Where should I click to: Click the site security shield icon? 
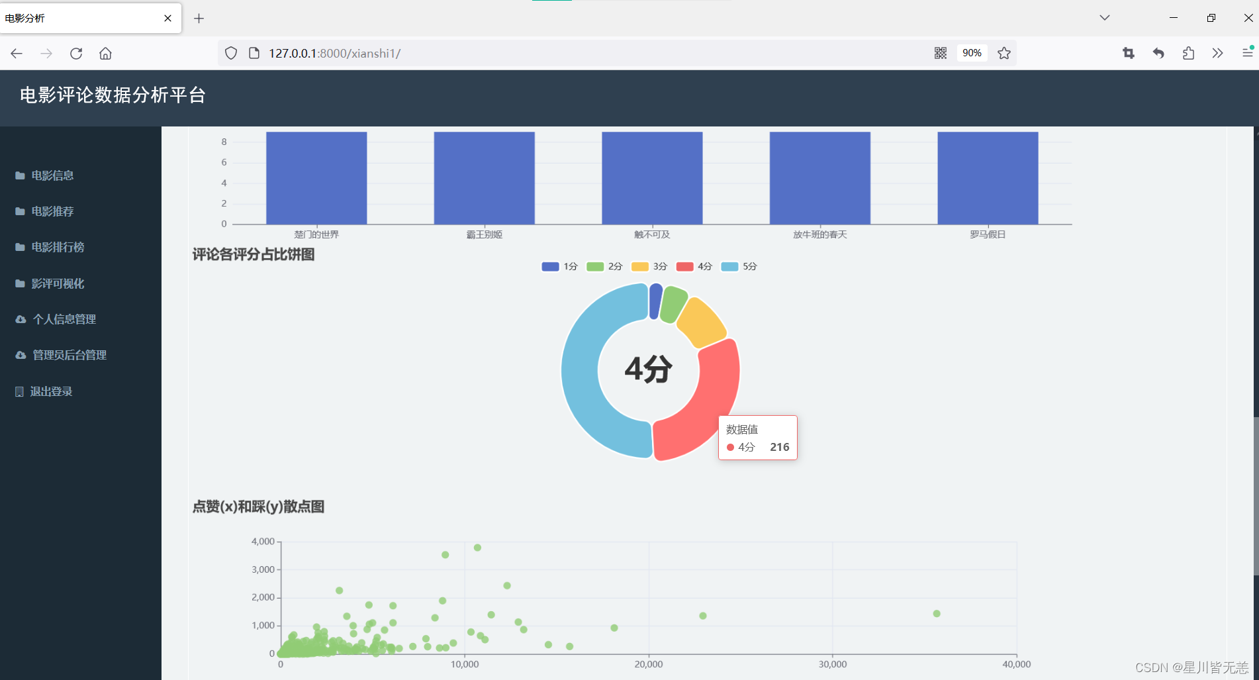point(231,54)
